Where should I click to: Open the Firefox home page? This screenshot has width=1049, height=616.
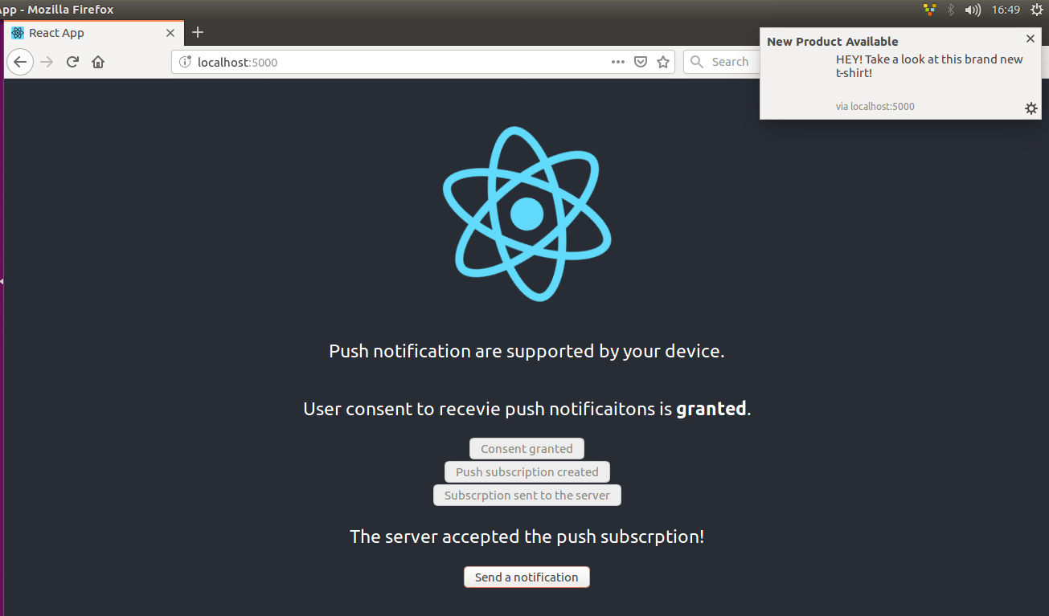point(98,62)
